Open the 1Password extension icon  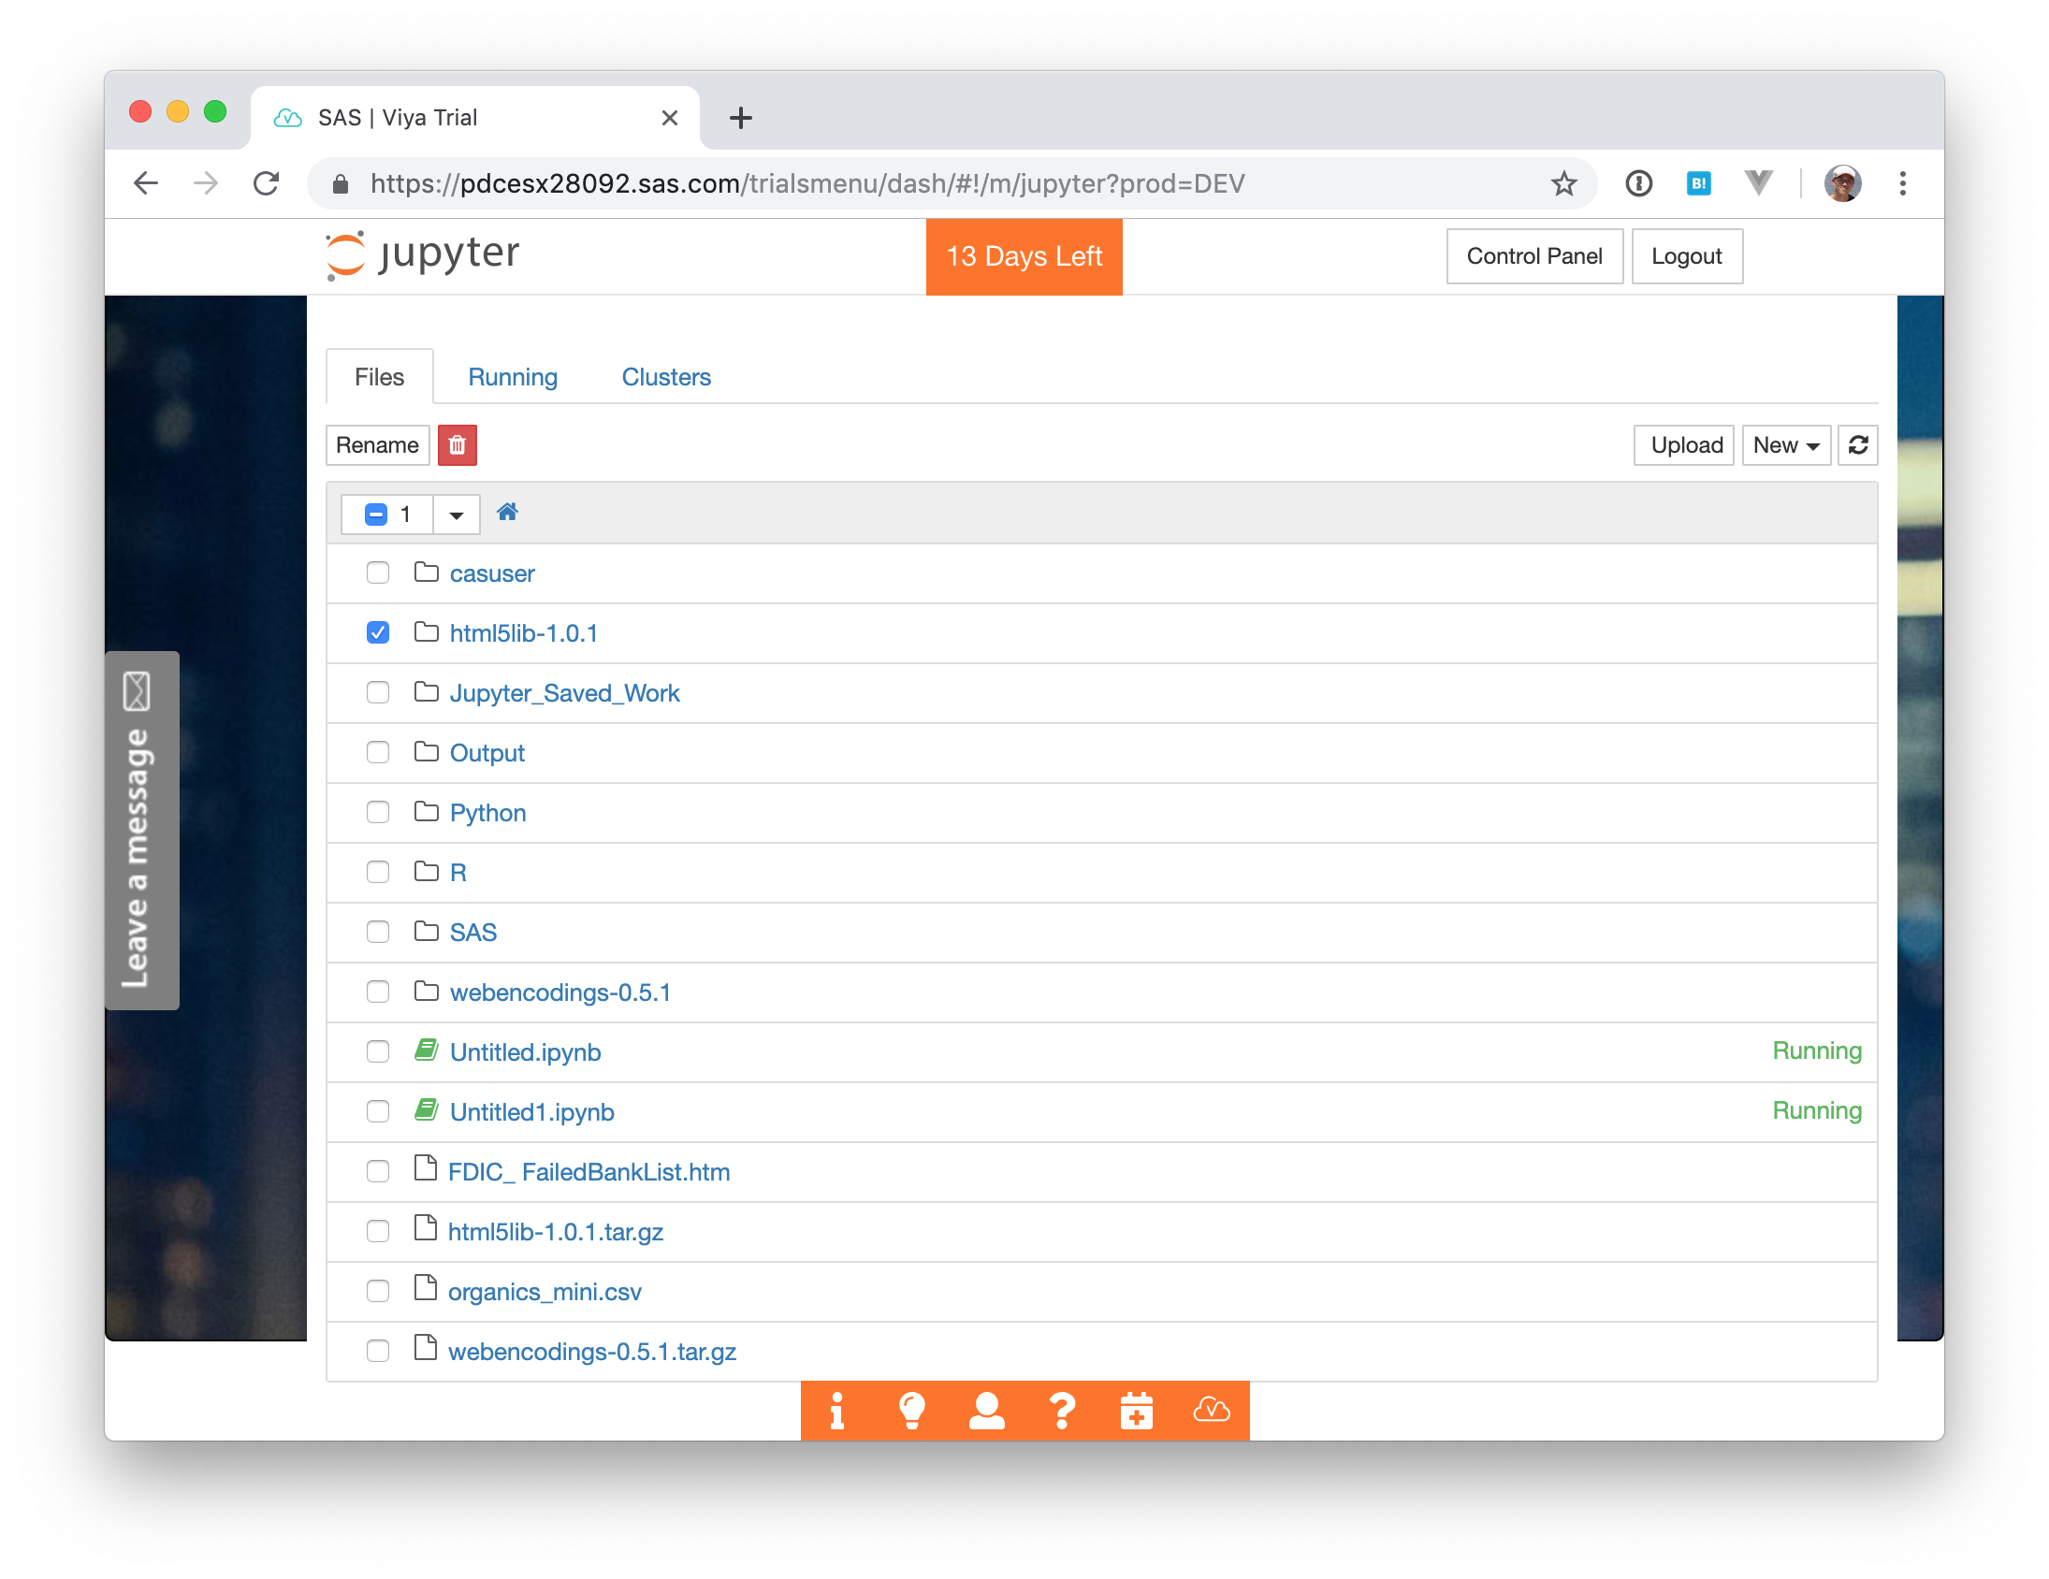[1638, 183]
